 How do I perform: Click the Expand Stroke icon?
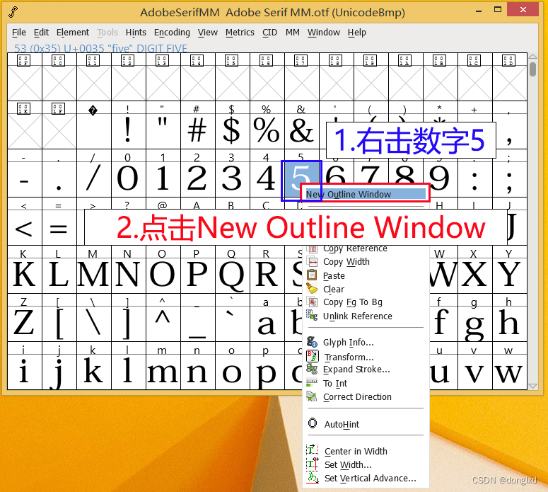pyautogui.click(x=312, y=369)
